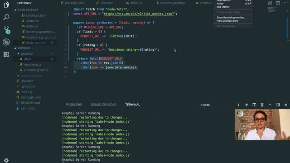Select db.js in Open Editors list

35,43
